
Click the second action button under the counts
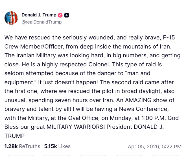coord(56,155)
